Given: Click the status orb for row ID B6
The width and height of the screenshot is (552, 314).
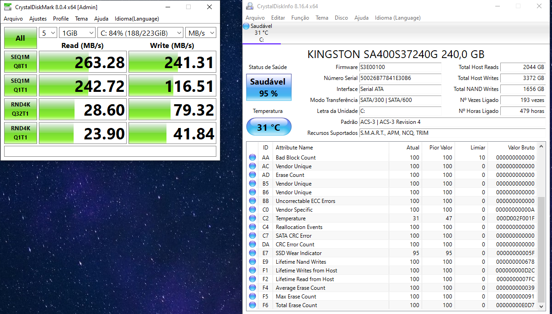Looking at the screenshot, I should (252, 192).
